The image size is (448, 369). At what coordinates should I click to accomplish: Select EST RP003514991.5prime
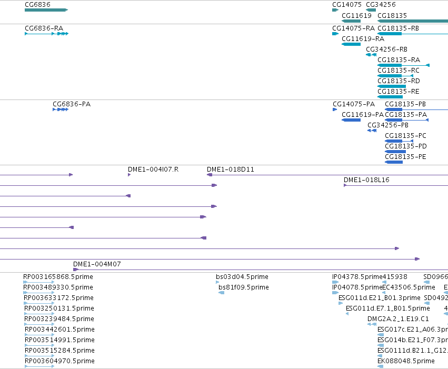point(59,340)
